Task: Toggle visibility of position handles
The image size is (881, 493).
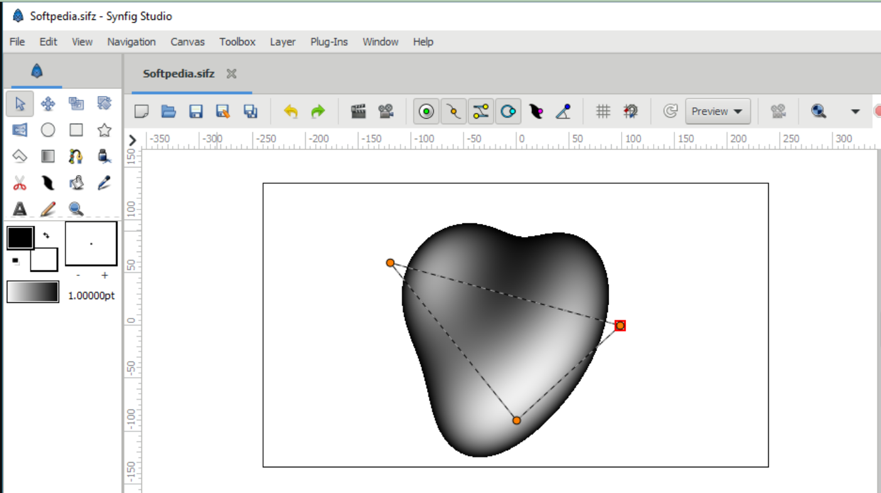Action: [x=426, y=111]
